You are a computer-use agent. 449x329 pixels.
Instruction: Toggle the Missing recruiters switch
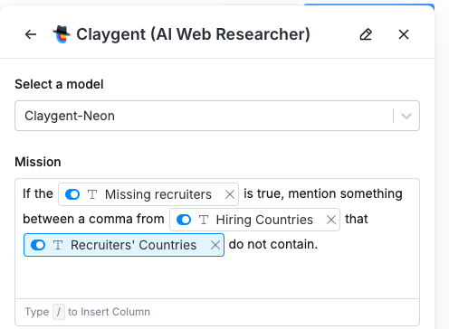point(72,194)
